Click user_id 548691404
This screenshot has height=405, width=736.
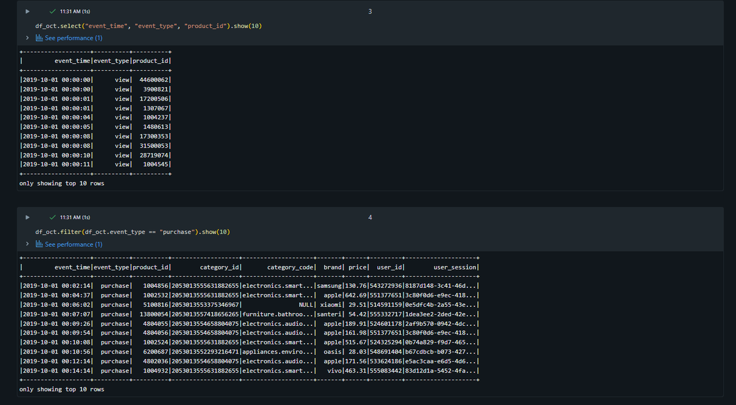(386, 352)
